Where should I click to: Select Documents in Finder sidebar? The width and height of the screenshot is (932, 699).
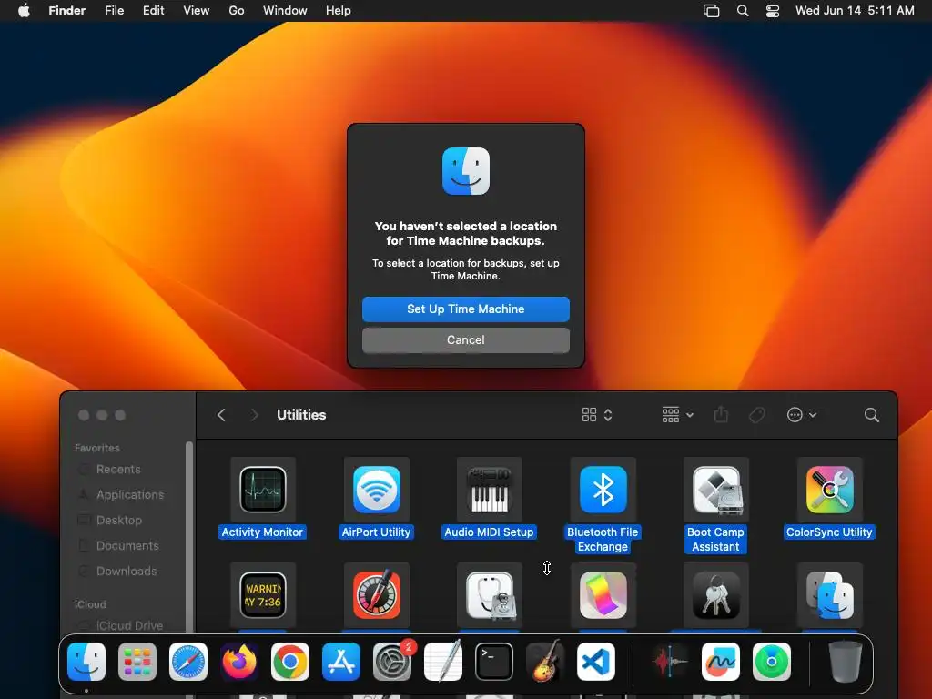(127, 546)
